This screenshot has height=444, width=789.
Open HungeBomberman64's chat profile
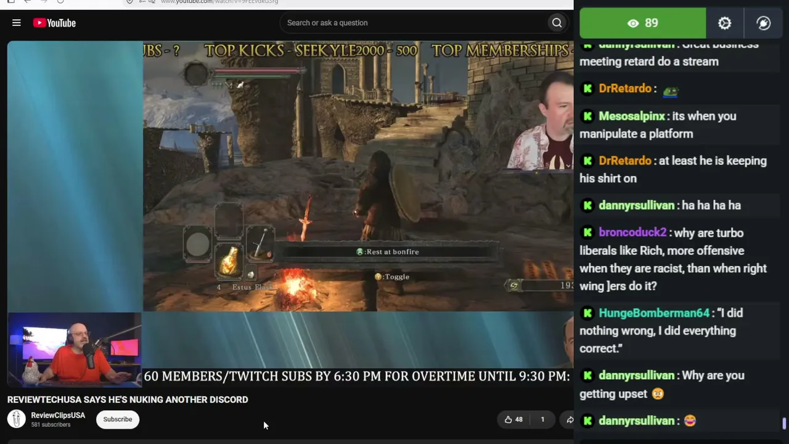tap(654, 313)
